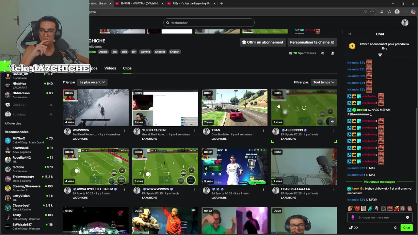Open chat settings gear icon
The height and width of the screenshot is (235, 418).
pos(395,228)
